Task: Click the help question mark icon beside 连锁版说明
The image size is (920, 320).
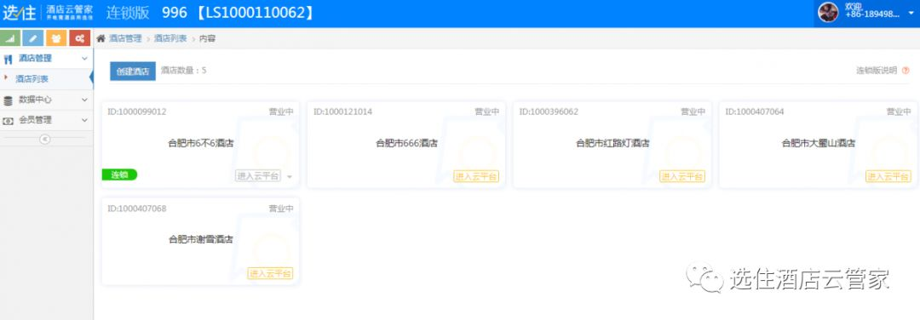Action: click(x=906, y=71)
